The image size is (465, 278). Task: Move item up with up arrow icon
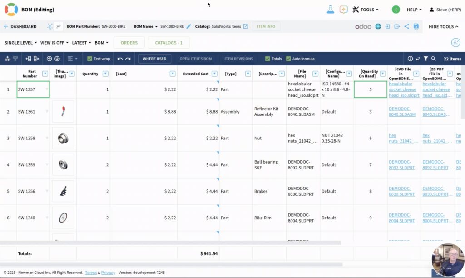click(49, 59)
